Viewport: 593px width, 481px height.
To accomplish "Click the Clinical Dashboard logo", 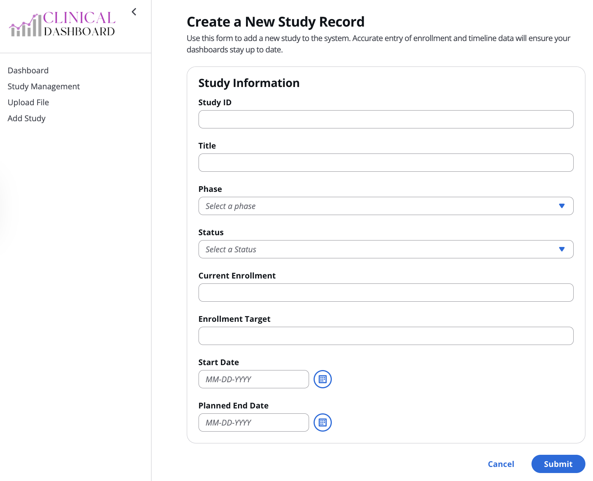I will [62, 24].
